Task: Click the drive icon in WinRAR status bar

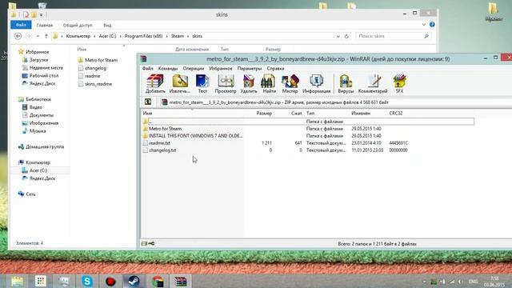Action: point(144,243)
